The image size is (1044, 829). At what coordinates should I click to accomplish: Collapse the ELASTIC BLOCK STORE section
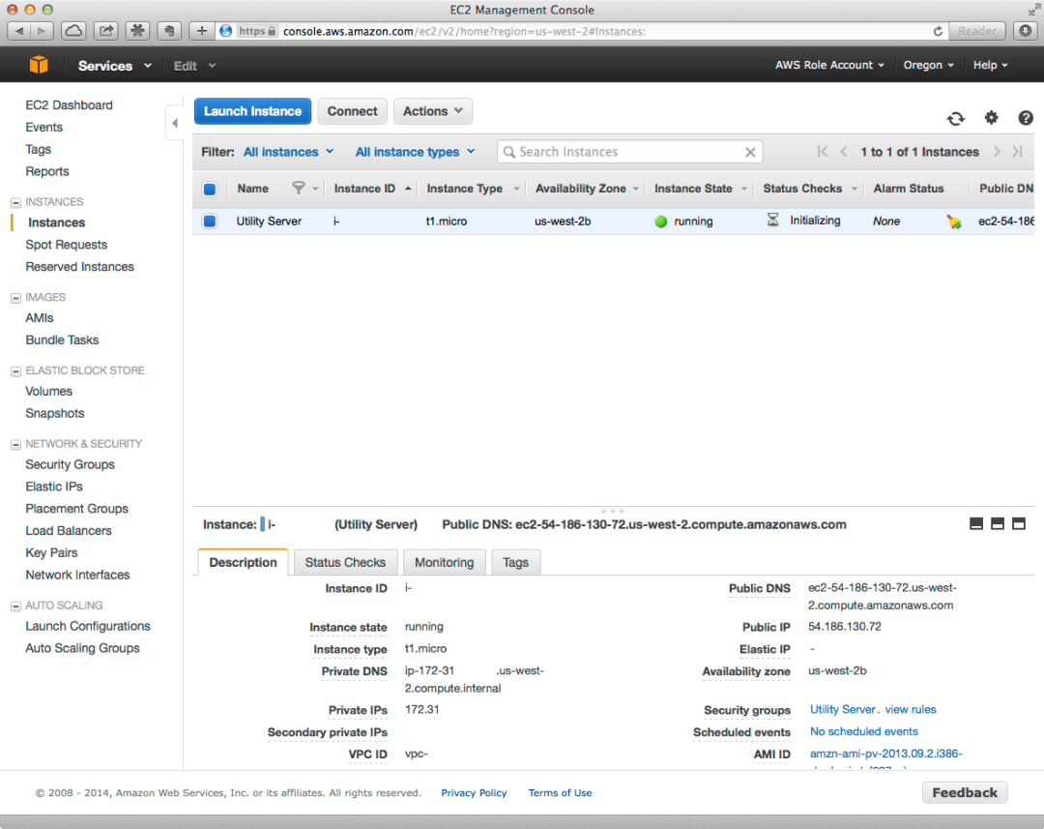pos(16,371)
